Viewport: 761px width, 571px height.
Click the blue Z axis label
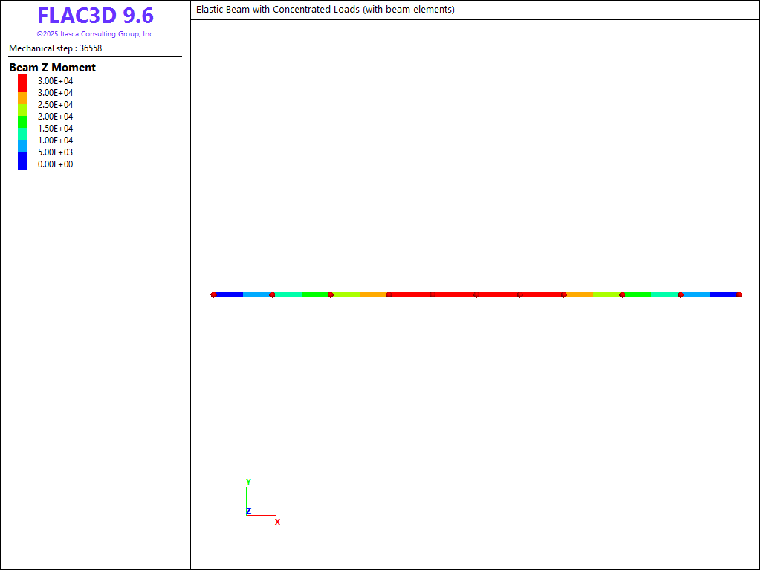(x=249, y=511)
